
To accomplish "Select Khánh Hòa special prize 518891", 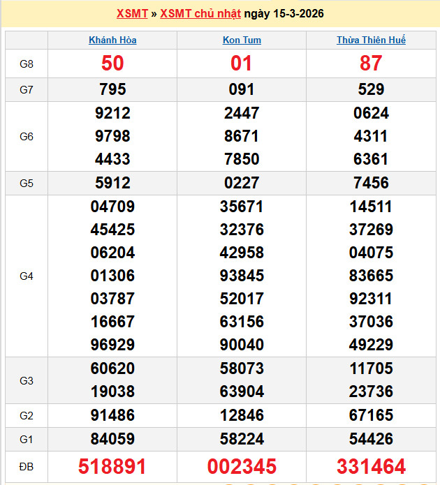I will click(x=112, y=466).
